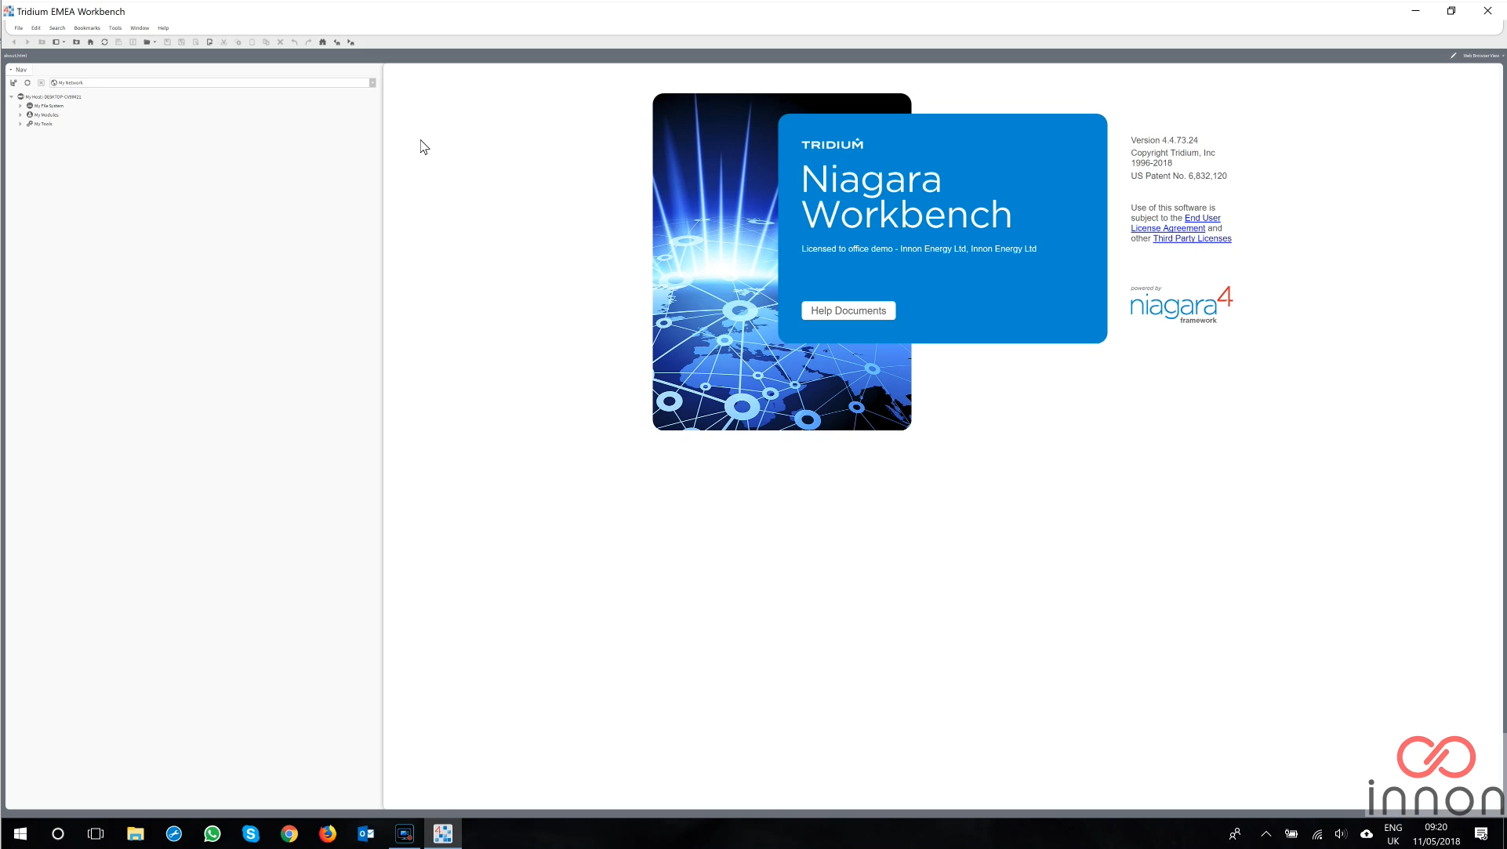This screenshot has height=849, width=1507.
Task: Click the Close Tree icon in Nav panel
Action: click(42, 83)
